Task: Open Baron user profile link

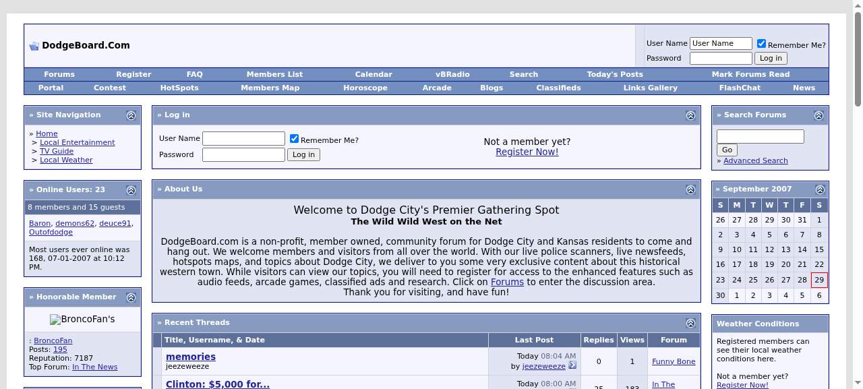Action: [40, 223]
